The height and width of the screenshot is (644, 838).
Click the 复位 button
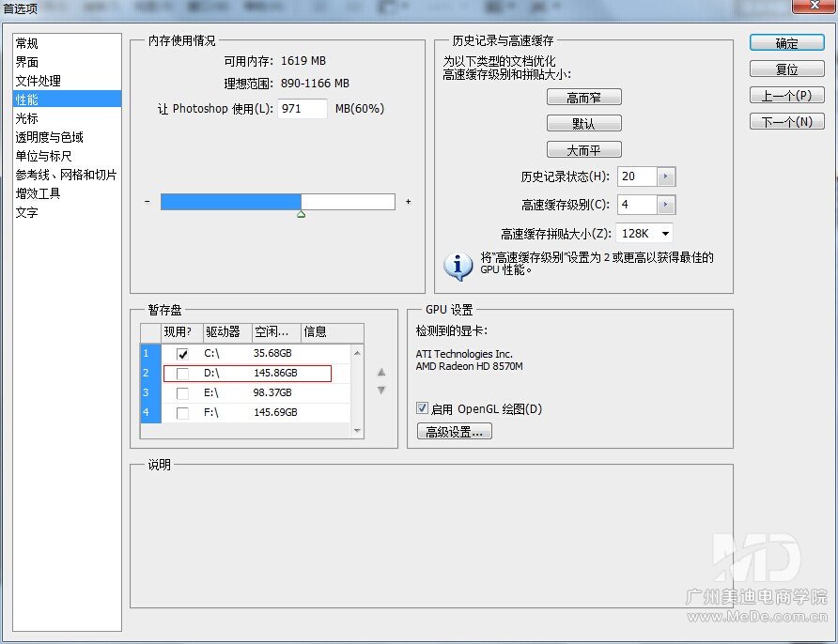click(x=786, y=69)
